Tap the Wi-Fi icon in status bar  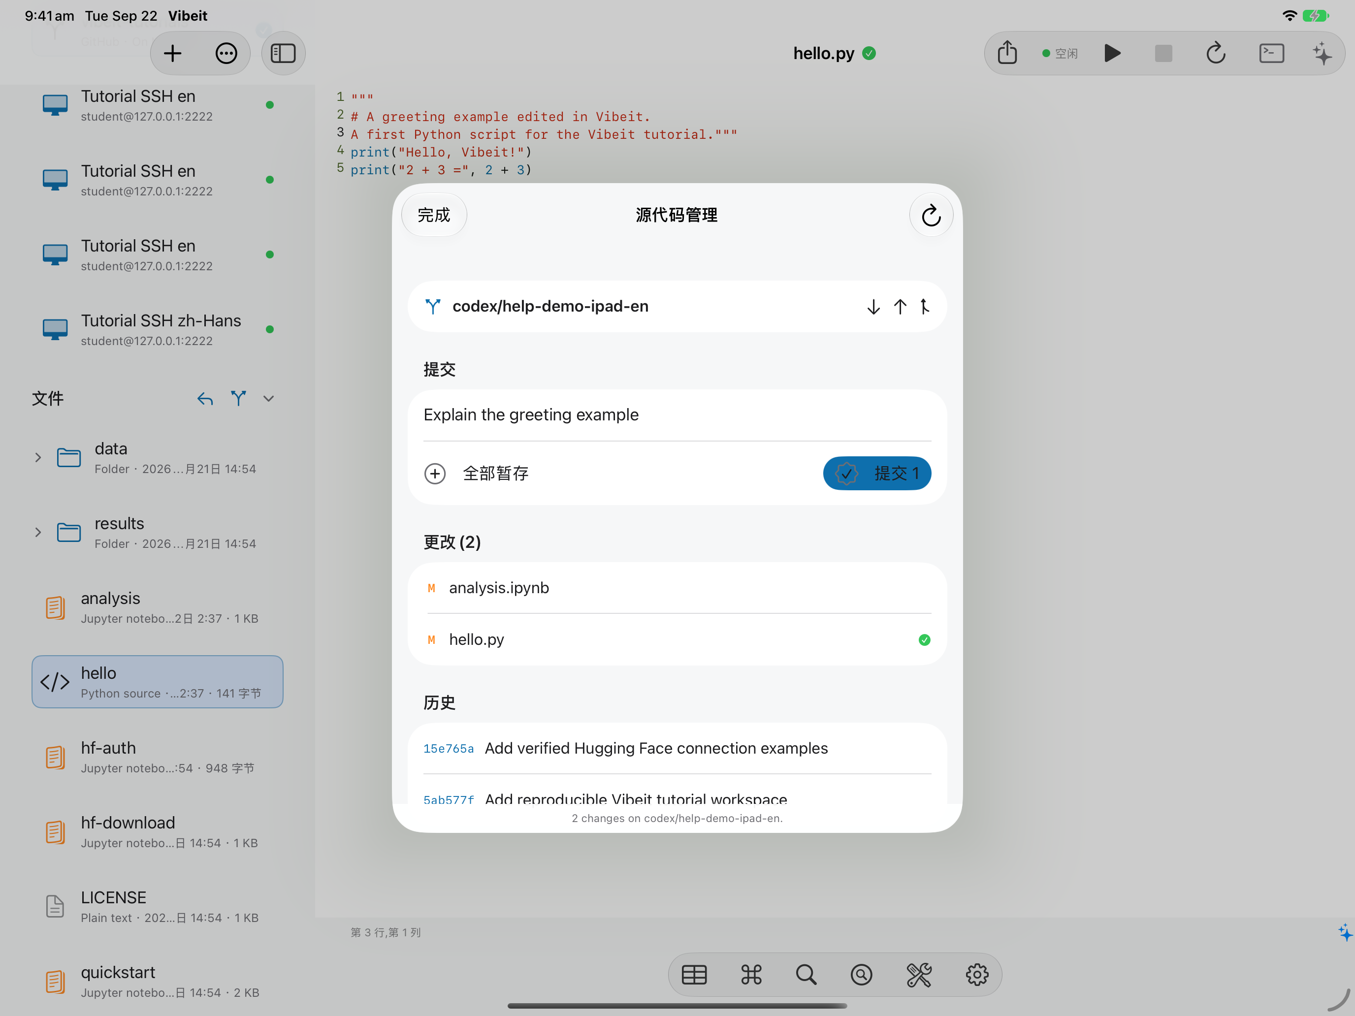pos(1289,15)
